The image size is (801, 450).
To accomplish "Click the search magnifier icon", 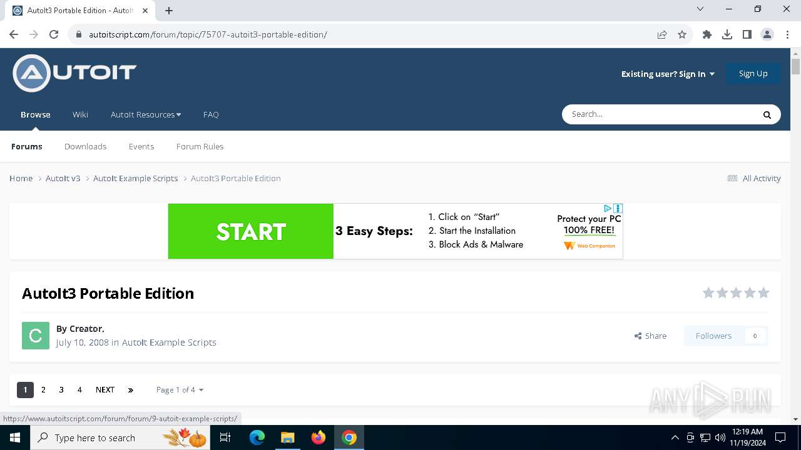I will coord(767,114).
